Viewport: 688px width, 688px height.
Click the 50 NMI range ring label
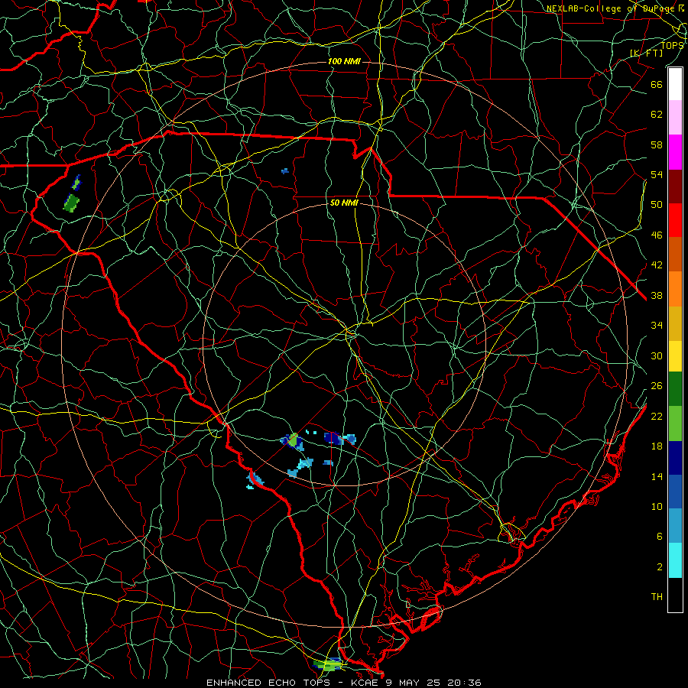[x=344, y=203]
